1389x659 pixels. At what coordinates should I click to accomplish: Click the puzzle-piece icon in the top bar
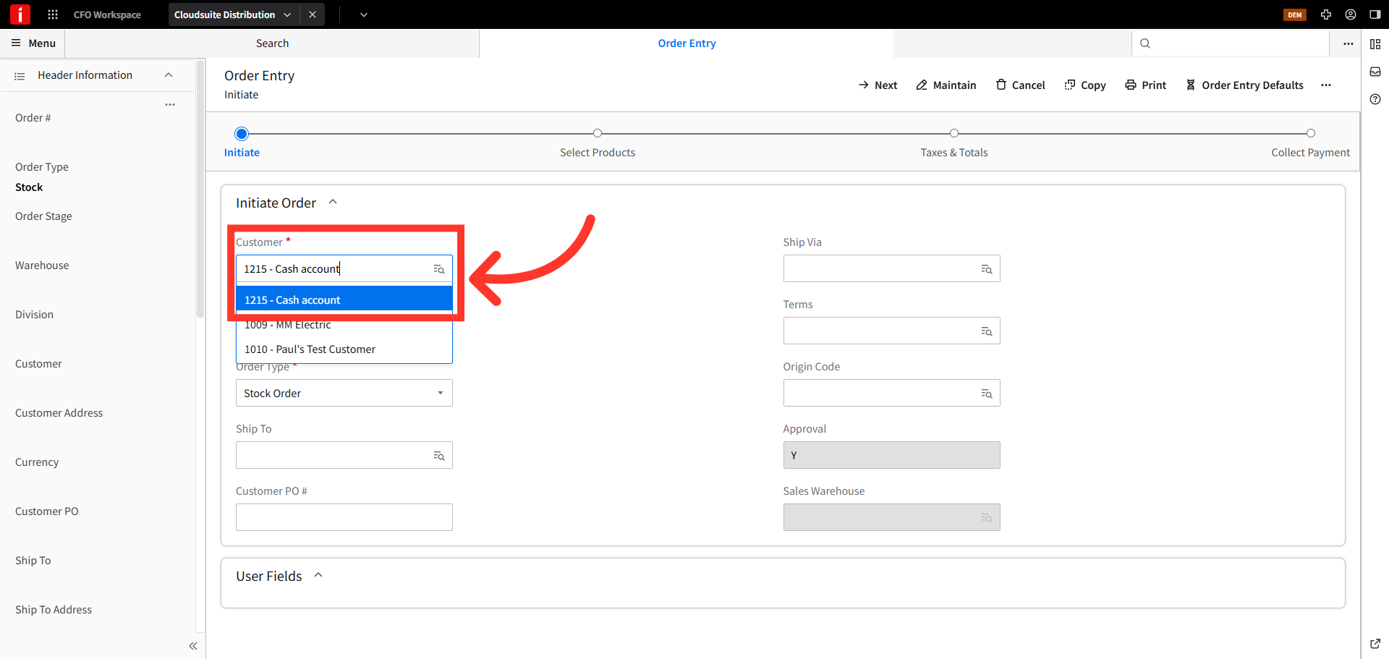point(1326,14)
